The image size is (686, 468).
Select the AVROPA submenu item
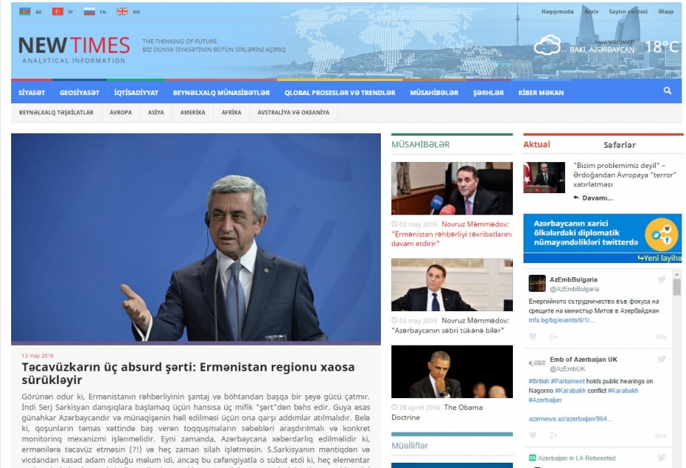(x=121, y=112)
